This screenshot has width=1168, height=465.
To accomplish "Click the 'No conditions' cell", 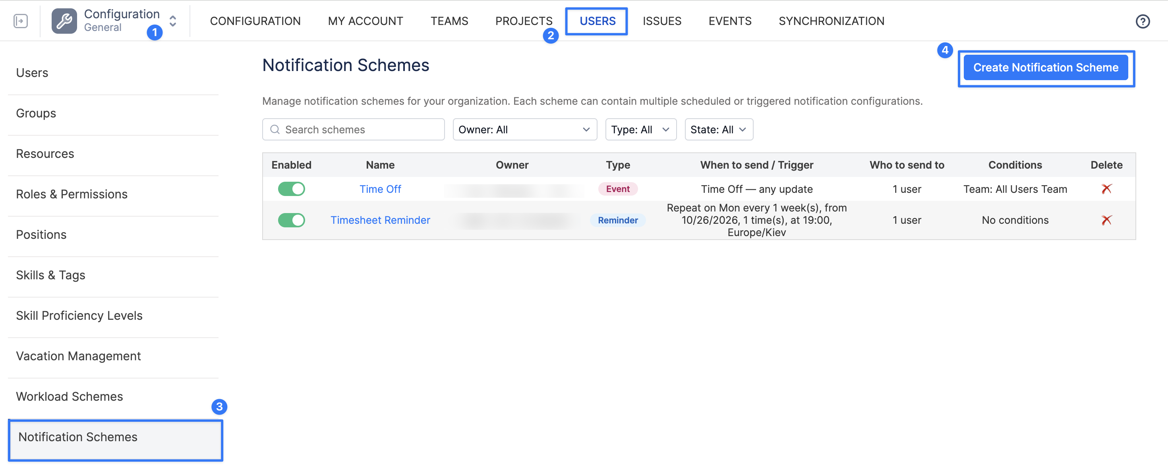I will 1015,220.
